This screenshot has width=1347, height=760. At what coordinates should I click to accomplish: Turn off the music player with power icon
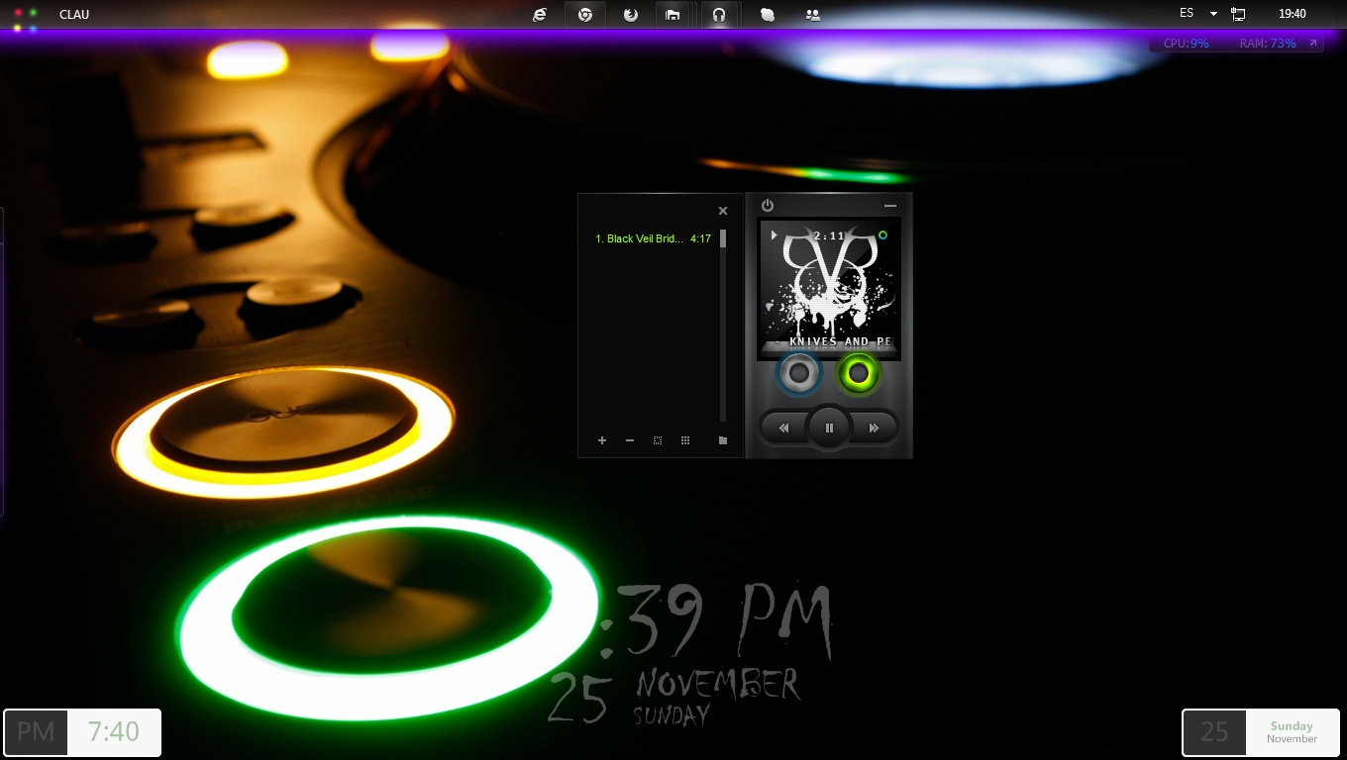coord(768,206)
